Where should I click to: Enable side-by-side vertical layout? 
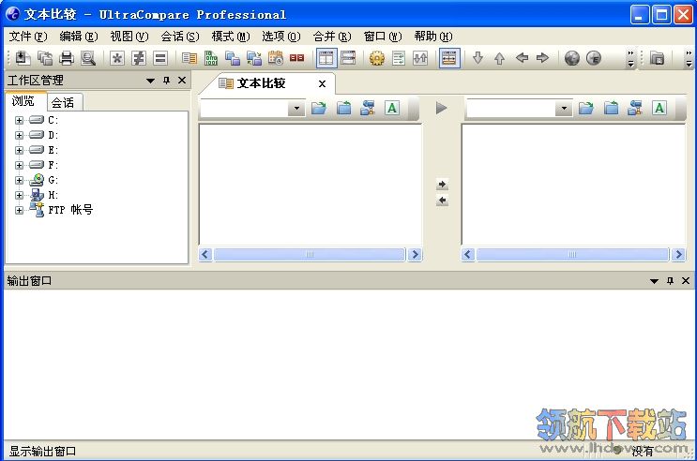pos(326,58)
